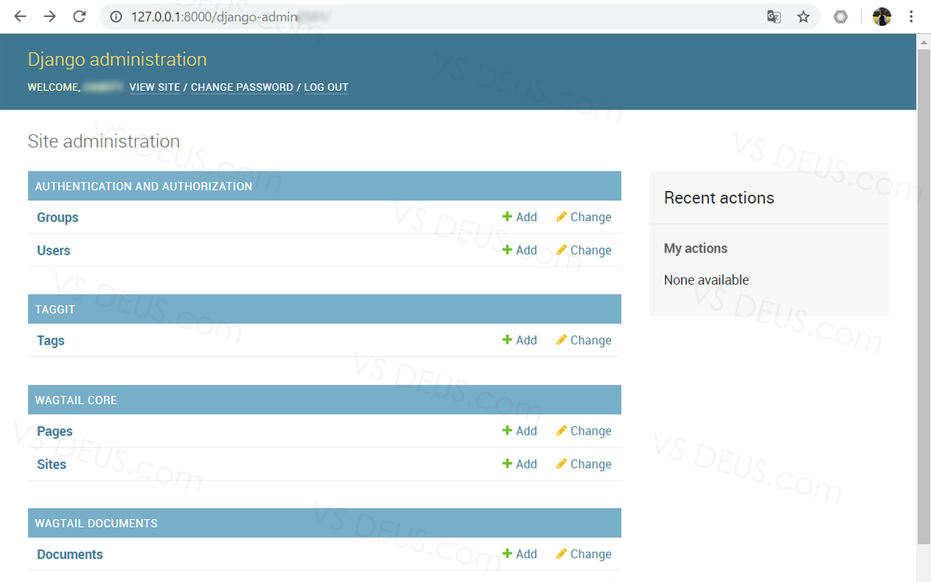
Task: Change existing Documents
Action: pos(583,554)
